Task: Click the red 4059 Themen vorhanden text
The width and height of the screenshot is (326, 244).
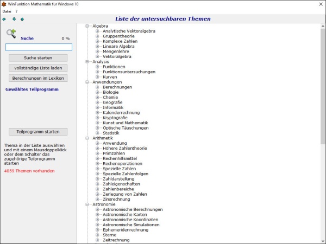Action: (x=29, y=171)
